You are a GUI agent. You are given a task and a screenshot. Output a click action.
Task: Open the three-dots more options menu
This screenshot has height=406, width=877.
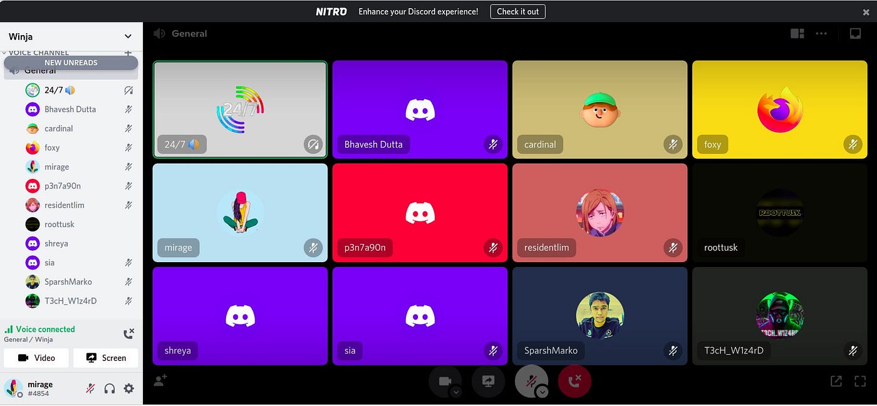pyautogui.click(x=821, y=34)
